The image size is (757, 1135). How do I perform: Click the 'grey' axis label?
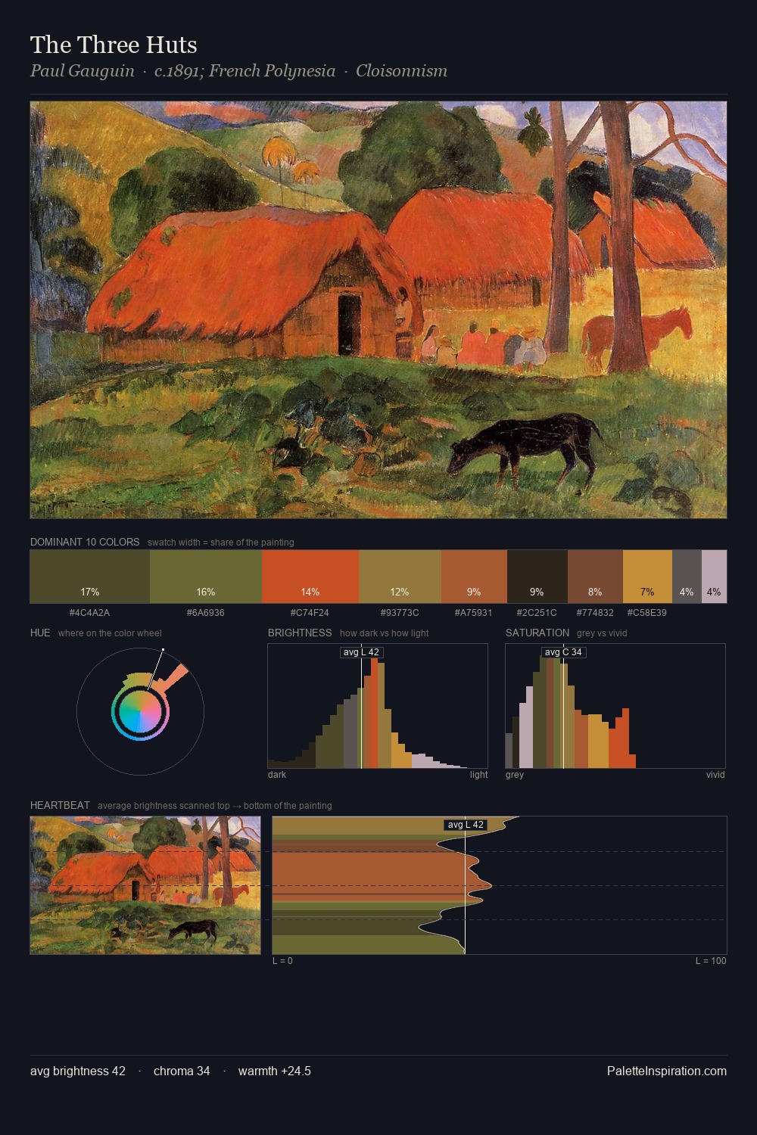tap(515, 775)
